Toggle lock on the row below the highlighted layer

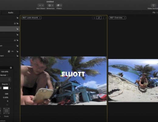coord(17,35)
